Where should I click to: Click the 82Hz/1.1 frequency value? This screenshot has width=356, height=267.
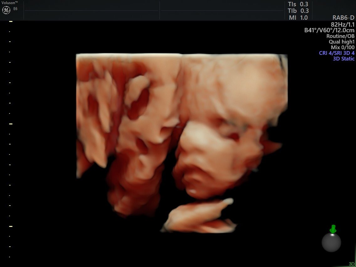tap(343, 24)
